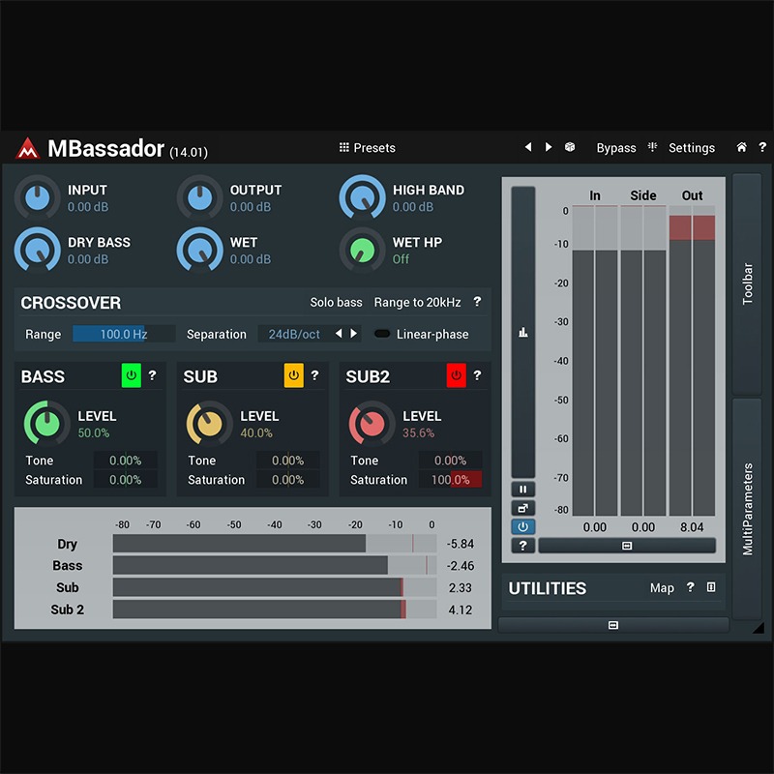Toggle the meter power button
This screenshot has height=774, width=774.
tap(523, 526)
